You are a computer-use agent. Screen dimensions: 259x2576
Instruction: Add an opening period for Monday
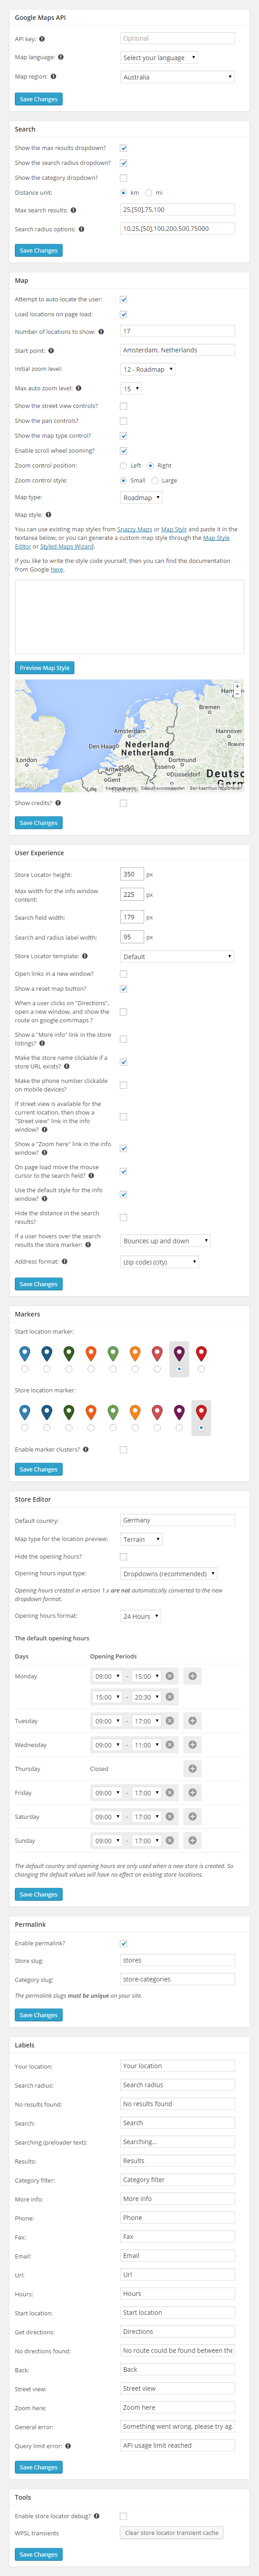coord(192,1676)
